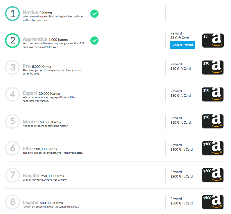Click the level 5 Master circle badge
This screenshot has width=231, height=214.
click(x=13, y=121)
